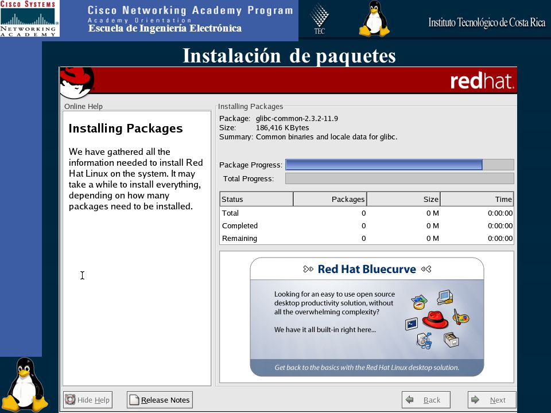Click the terminal icon in Bluecurve ad
551x413 pixels.
pos(412,324)
